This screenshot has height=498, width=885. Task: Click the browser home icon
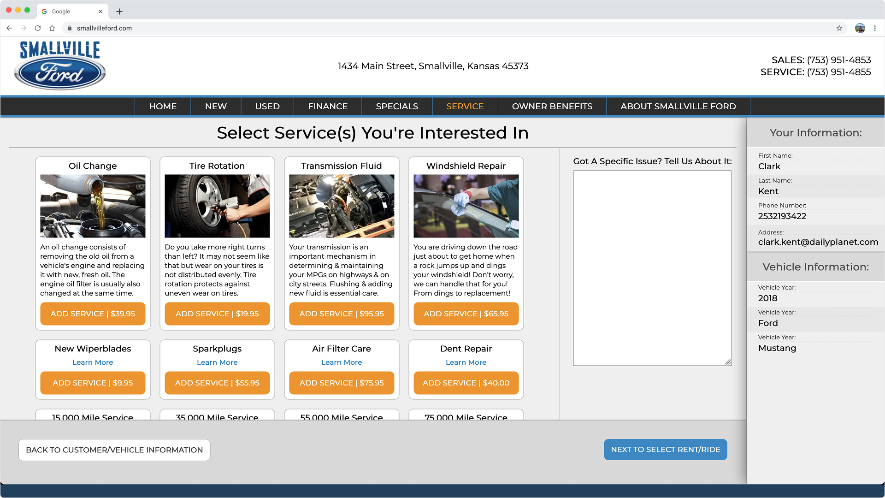click(x=52, y=28)
